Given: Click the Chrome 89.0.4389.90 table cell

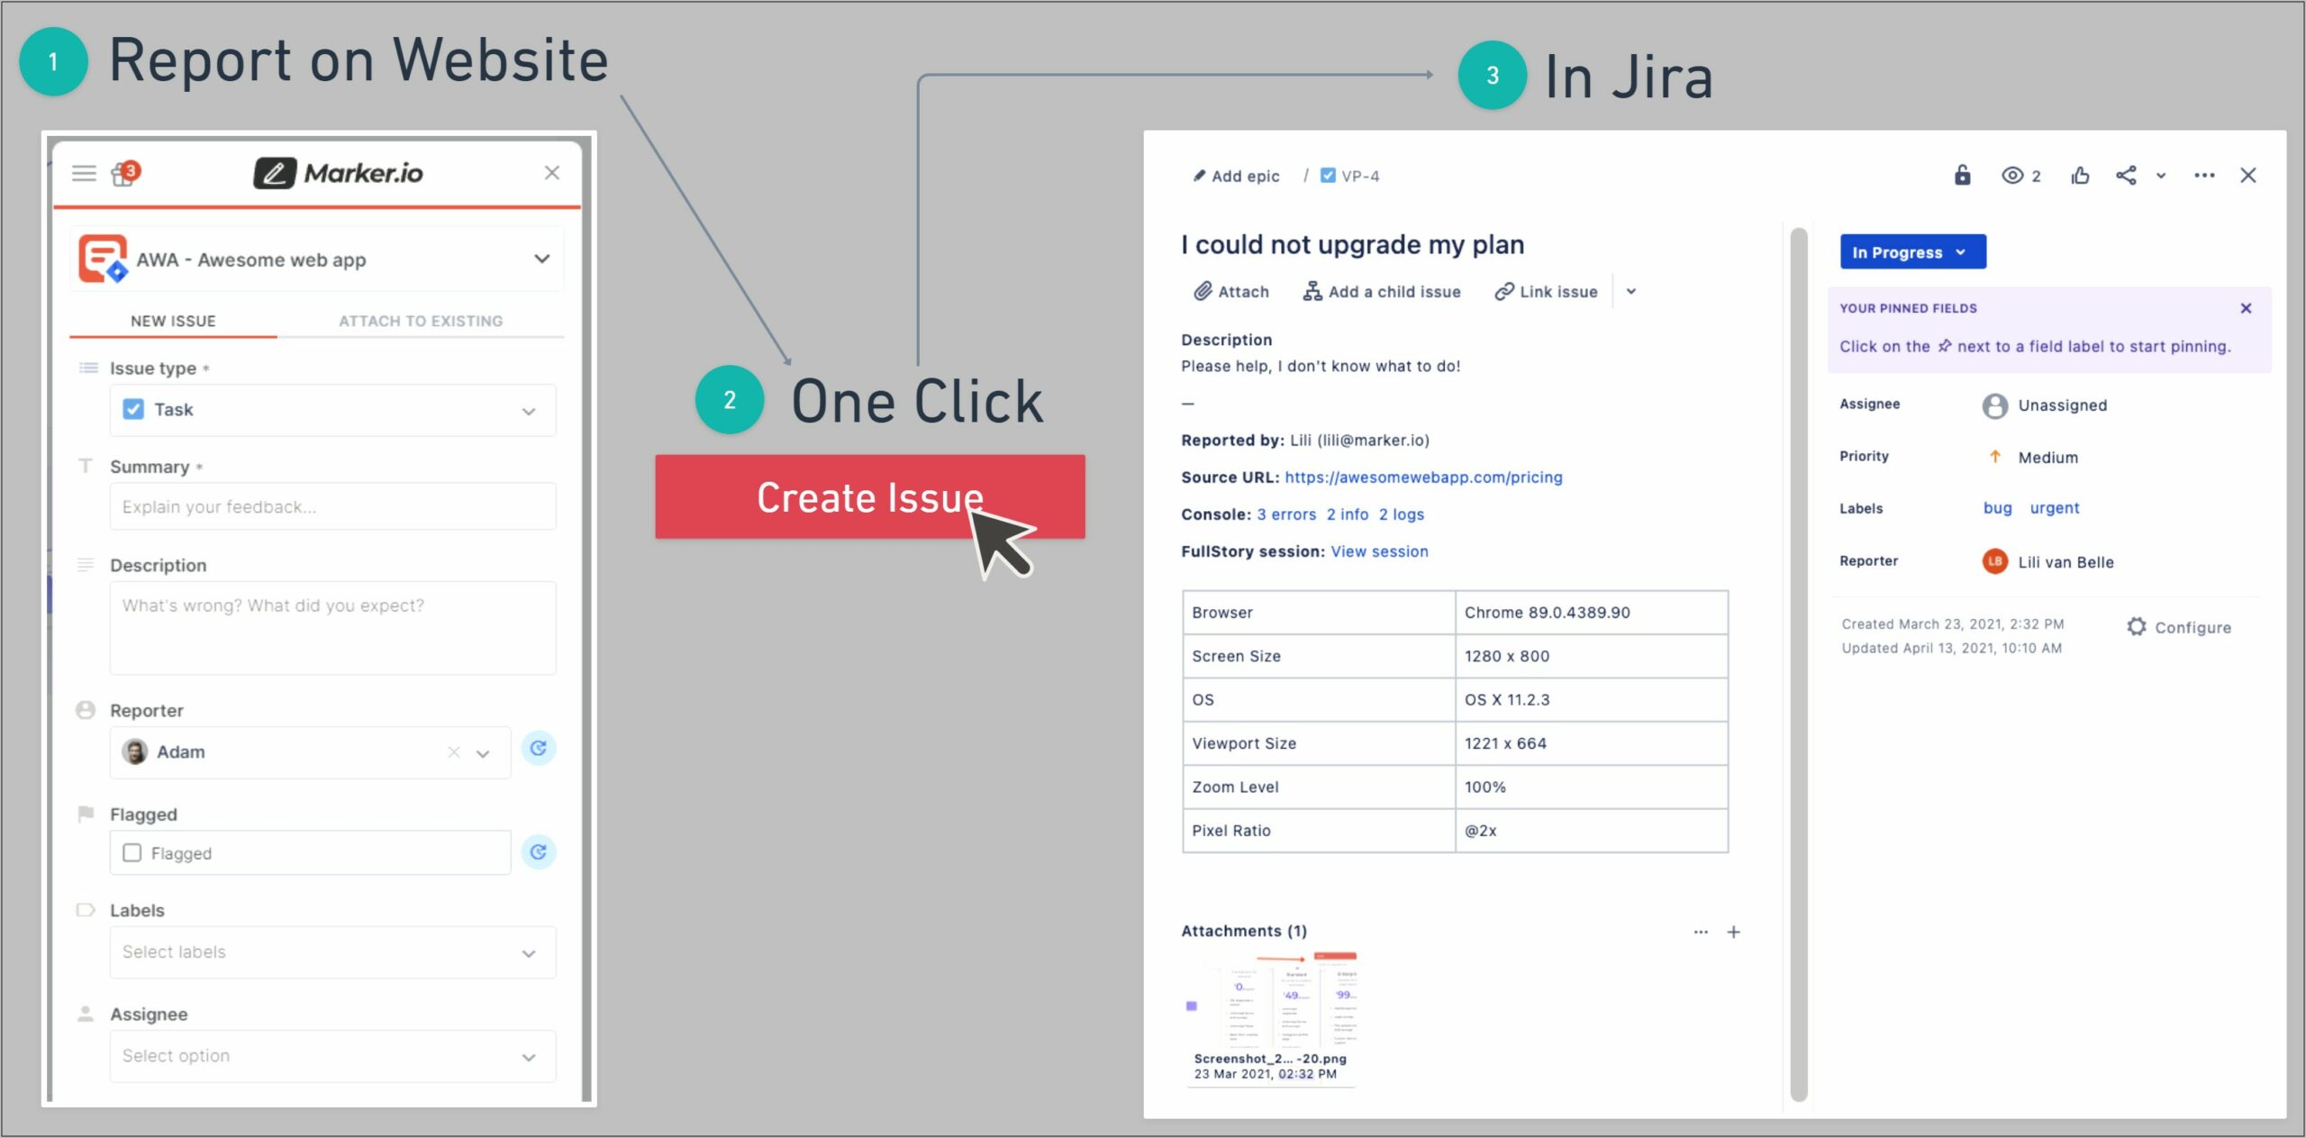Looking at the screenshot, I should tap(1592, 613).
